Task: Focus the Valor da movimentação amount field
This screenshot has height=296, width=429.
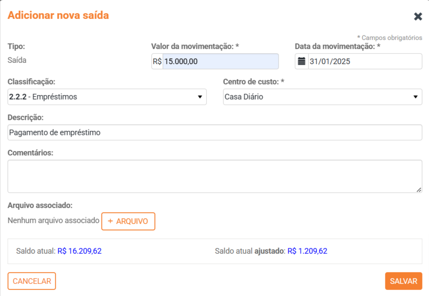Action: coord(220,62)
